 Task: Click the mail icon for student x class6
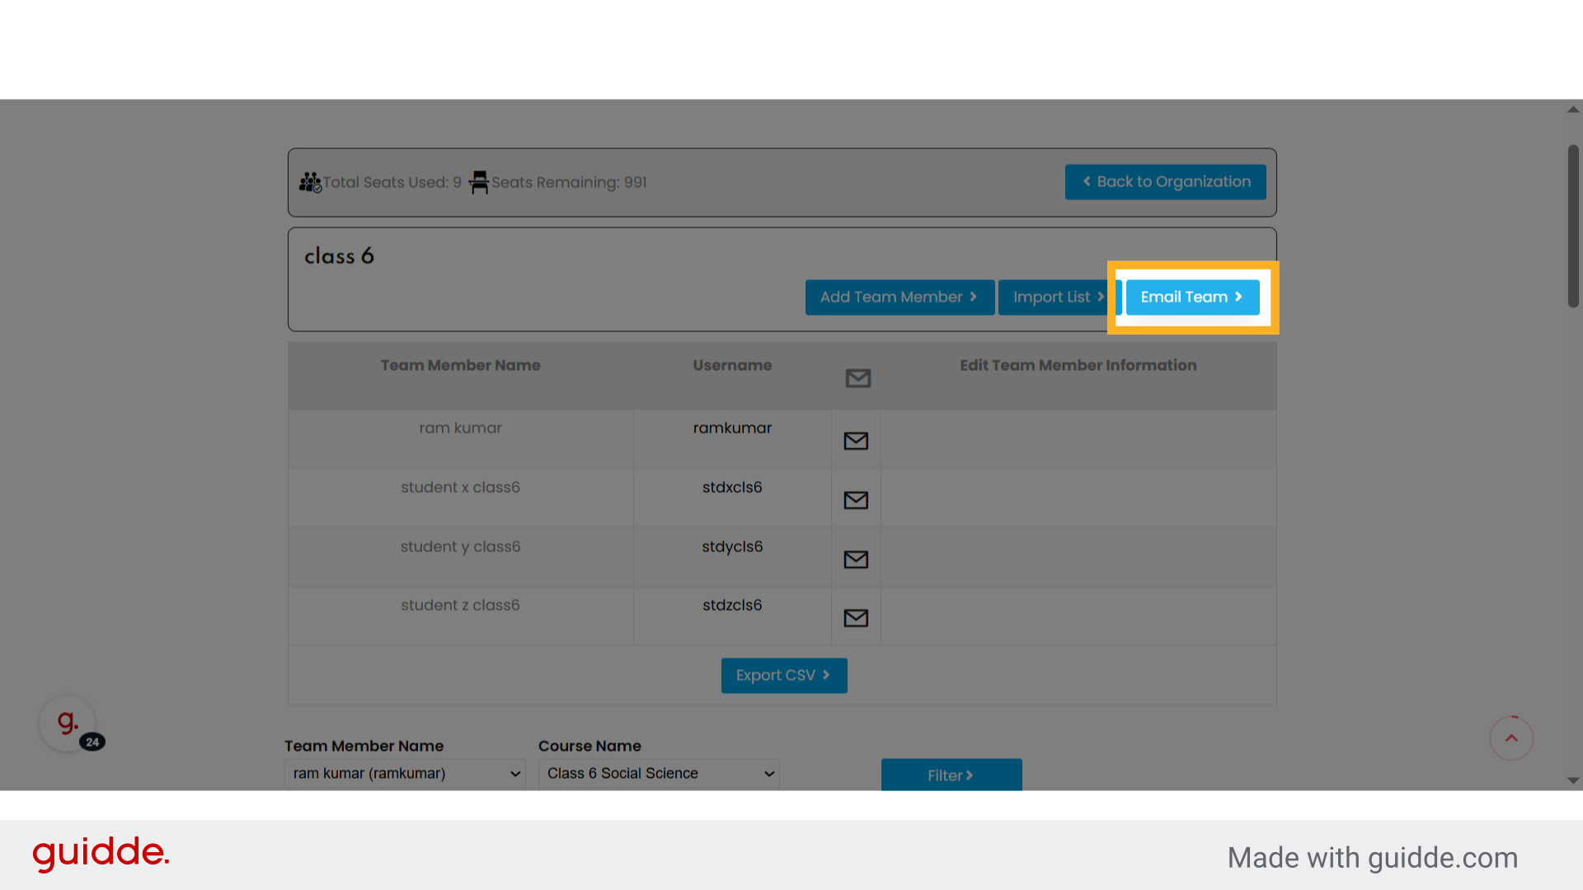click(x=856, y=500)
